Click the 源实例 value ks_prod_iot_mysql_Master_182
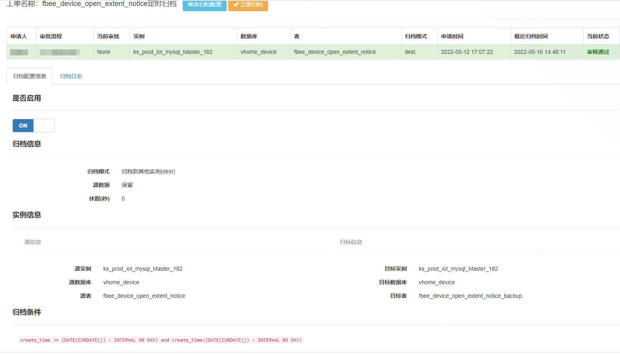 [x=143, y=269]
